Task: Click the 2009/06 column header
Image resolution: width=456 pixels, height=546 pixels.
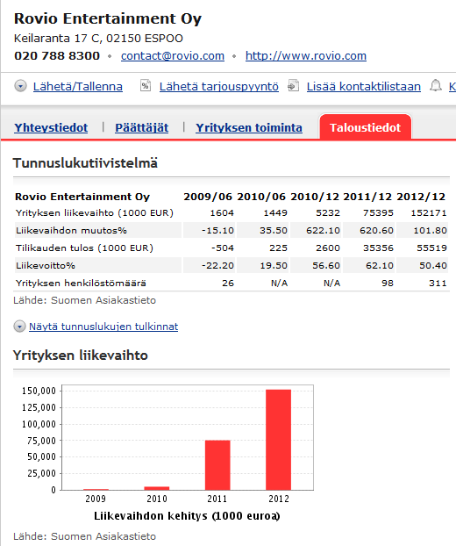Action: (208, 197)
